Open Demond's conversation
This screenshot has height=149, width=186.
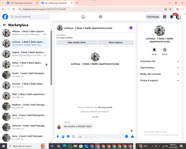point(25,127)
